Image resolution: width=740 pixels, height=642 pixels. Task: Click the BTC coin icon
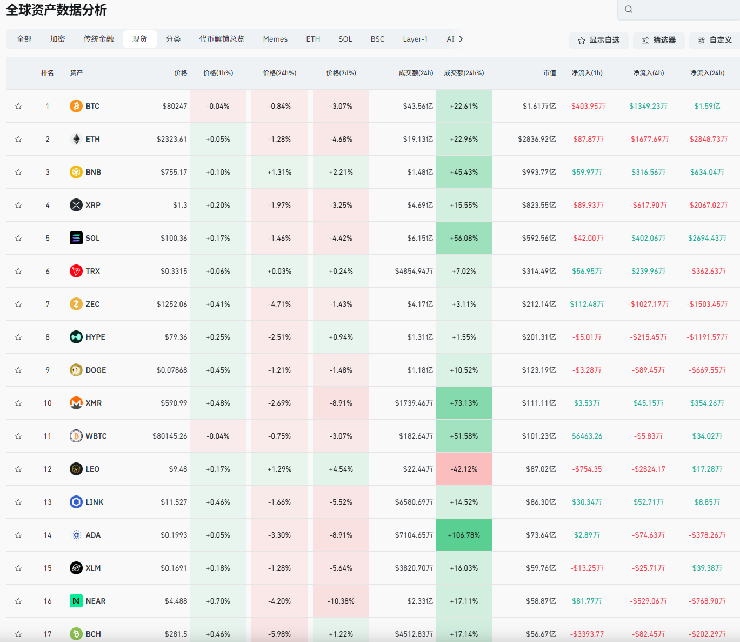(76, 106)
